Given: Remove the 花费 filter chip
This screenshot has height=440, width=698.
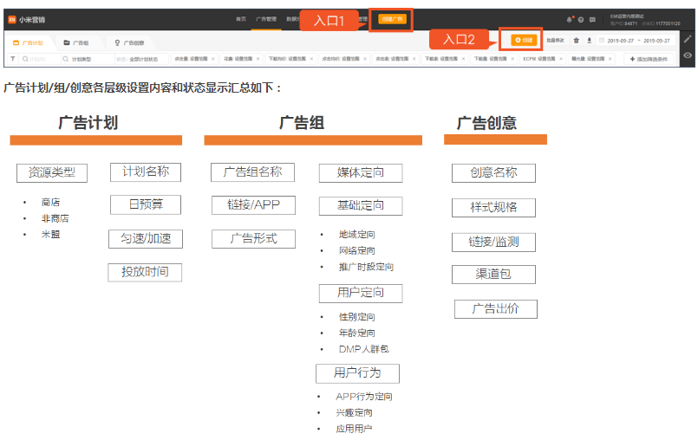Looking at the screenshot, I should (258, 59).
